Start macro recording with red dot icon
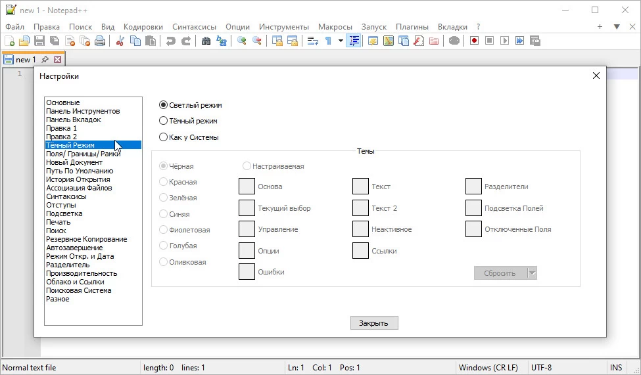This screenshot has height=375, width=641. click(474, 41)
